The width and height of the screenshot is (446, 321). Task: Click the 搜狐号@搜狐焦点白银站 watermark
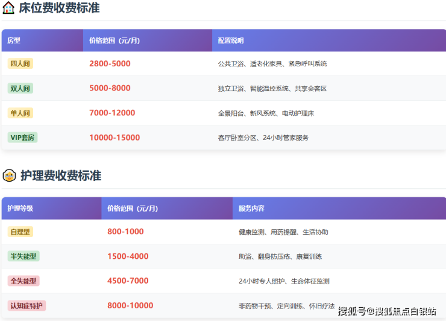pos(387,311)
